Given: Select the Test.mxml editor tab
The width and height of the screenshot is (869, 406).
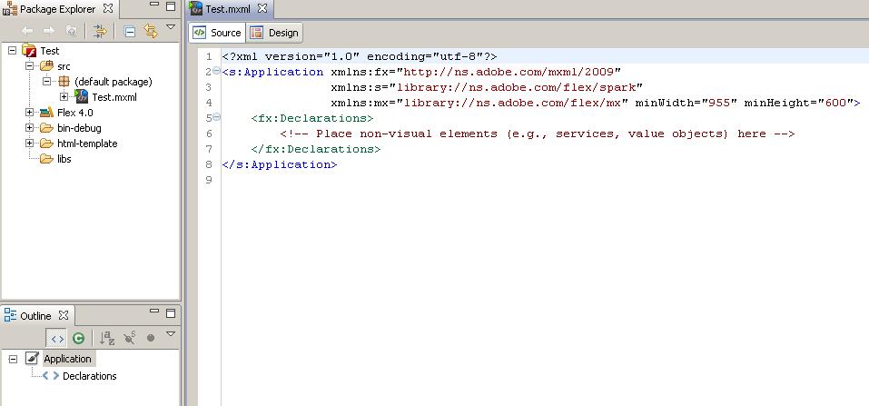Looking at the screenshot, I should pyautogui.click(x=230, y=9).
